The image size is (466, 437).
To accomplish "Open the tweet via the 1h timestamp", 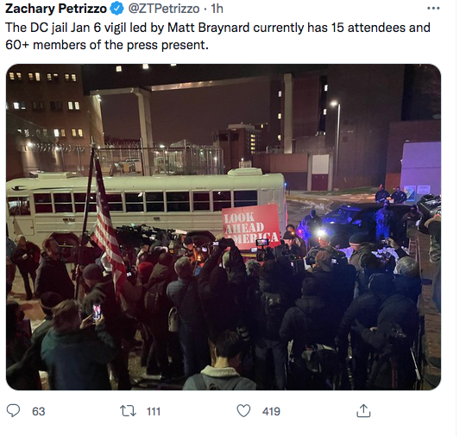I will (x=217, y=9).
